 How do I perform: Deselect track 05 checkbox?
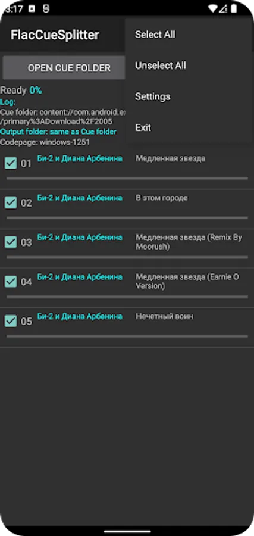pos(11,321)
